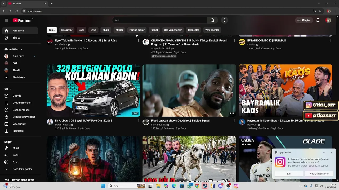Open the Windows Start menu
Screen dimensions: 339x190
tap(103, 186)
